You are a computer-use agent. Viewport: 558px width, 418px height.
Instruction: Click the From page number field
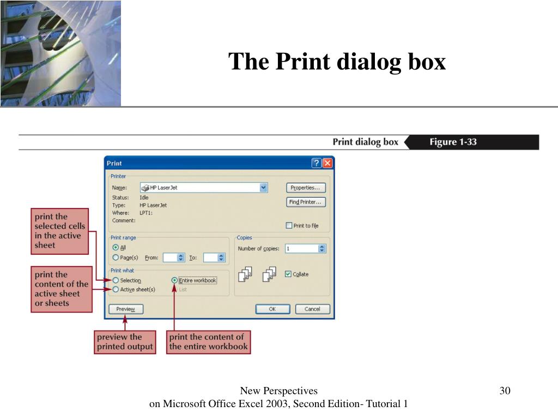170,257
